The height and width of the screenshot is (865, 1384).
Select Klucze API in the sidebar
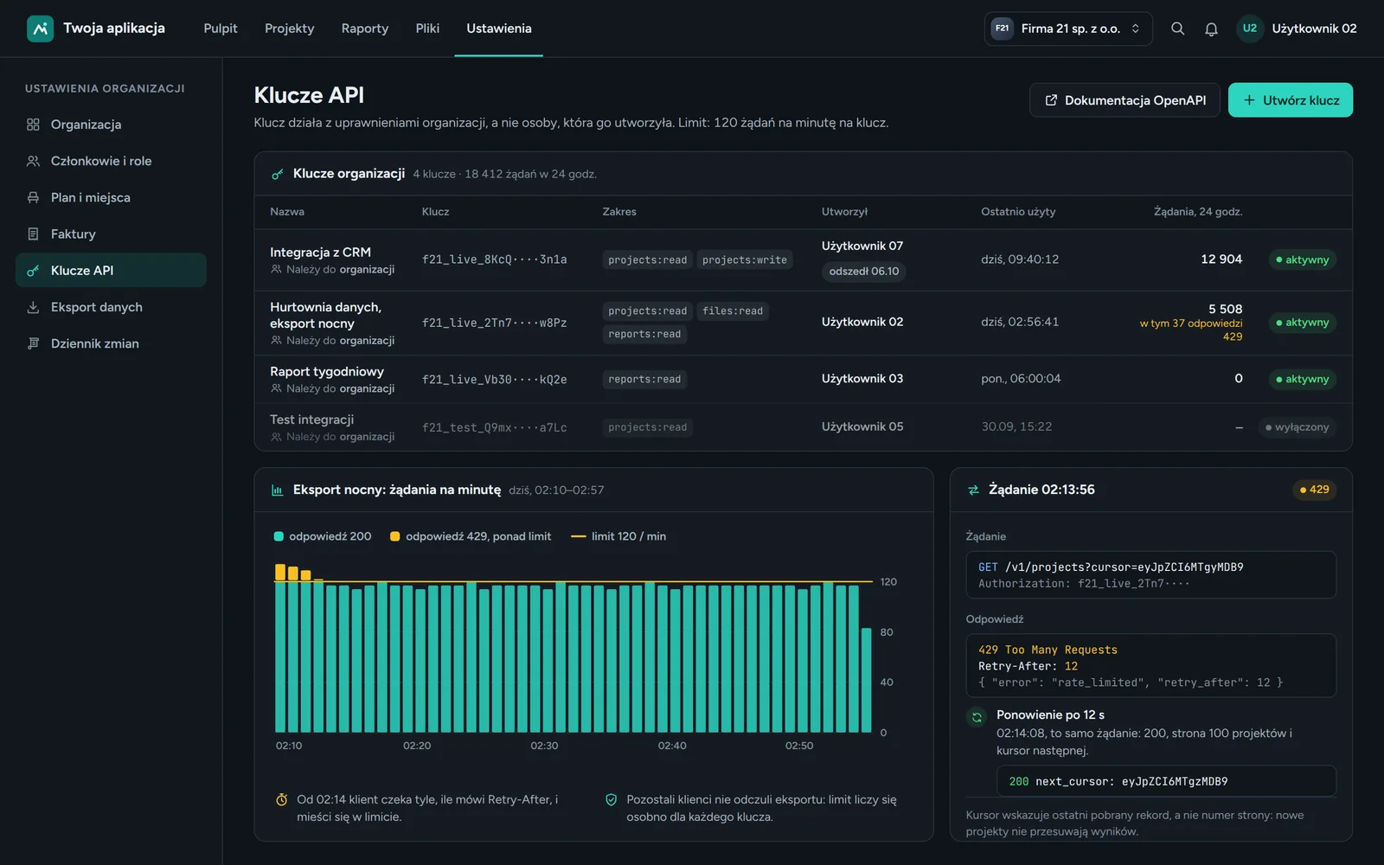tap(111, 270)
